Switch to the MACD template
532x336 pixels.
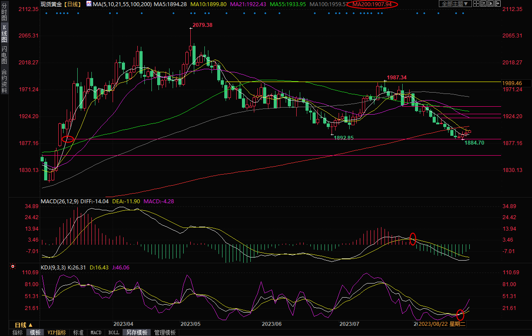(x=96, y=332)
